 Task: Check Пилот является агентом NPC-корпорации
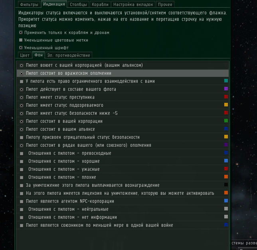click(x=22, y=202)
